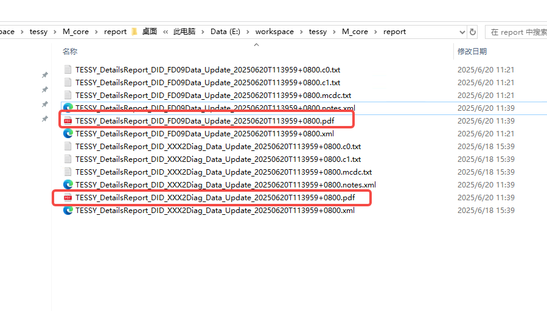Screen dimensions: 547x311
Task: Click the text file icon for FD09Data_Update c0.txt
Action: (68, 69)
